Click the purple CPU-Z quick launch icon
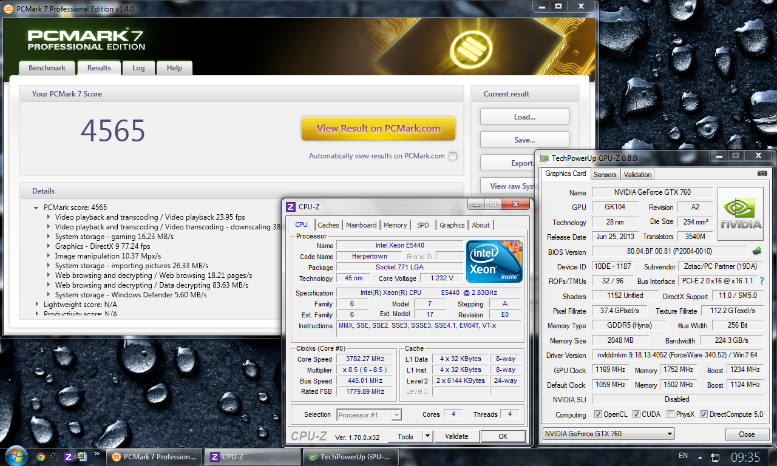Screen dimensions: 777x466 click(x=69, y=457)
